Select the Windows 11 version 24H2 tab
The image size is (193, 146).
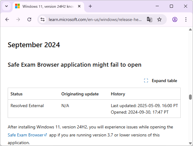(x=48, y=6)
